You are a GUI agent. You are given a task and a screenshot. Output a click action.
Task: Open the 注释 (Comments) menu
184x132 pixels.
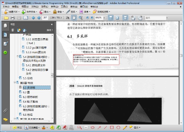point(44,7)
